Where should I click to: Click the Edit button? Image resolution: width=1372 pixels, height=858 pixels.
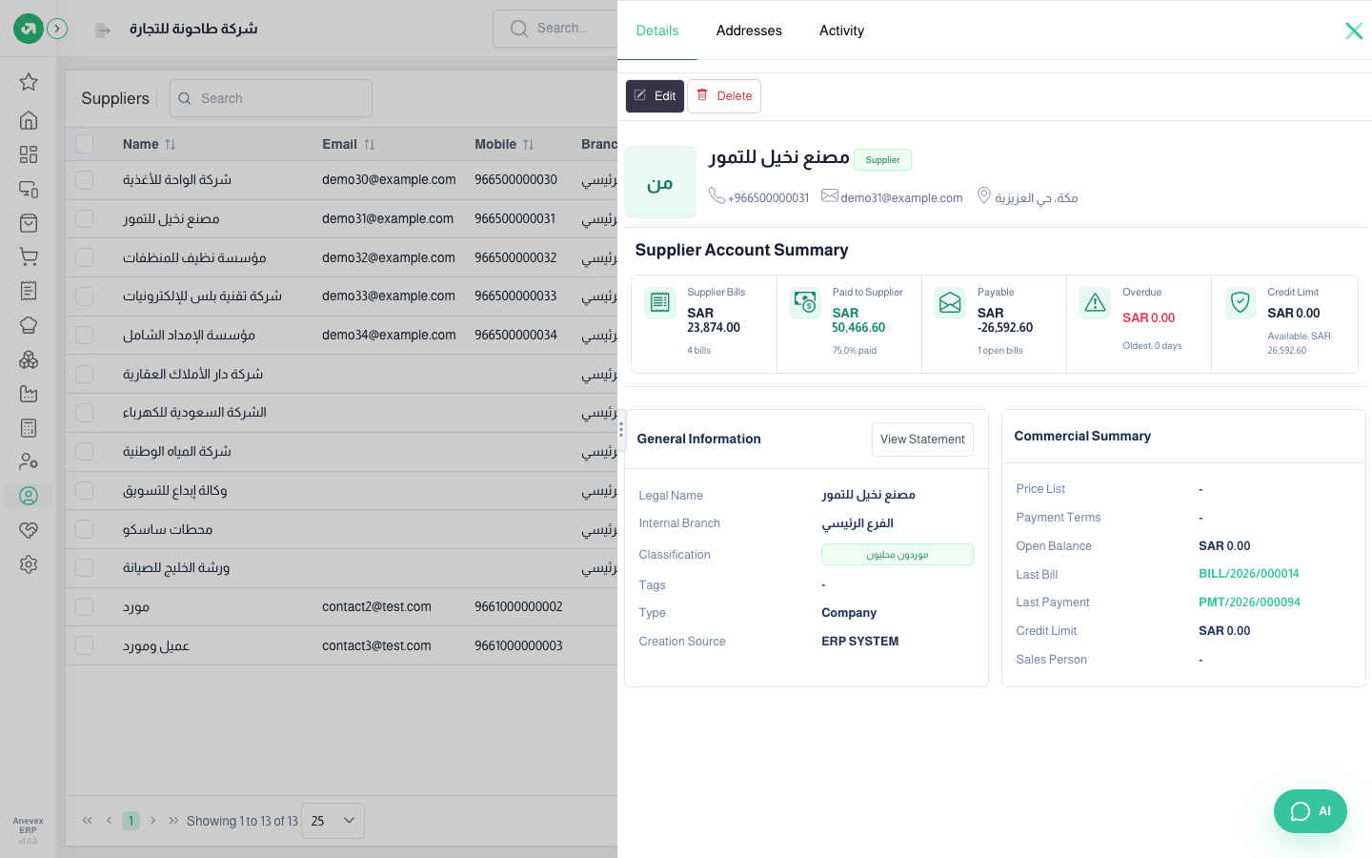coord(655,96)
